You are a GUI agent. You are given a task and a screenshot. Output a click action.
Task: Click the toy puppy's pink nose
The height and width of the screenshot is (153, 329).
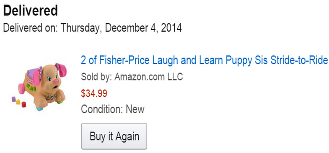tap(56, 81)
